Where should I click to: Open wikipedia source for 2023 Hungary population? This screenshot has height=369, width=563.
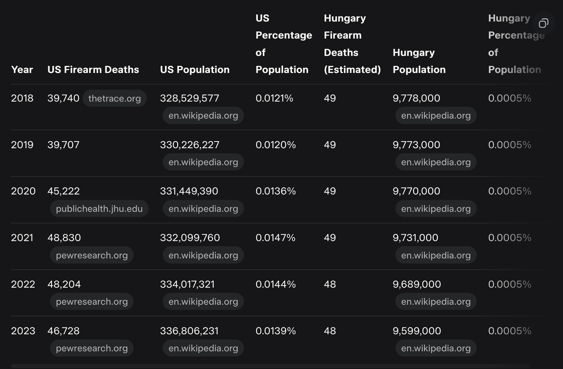pyautogui.click(x=436, y=348)
